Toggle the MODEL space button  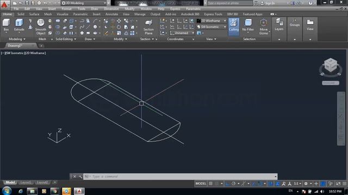click(x=201, y=184)
